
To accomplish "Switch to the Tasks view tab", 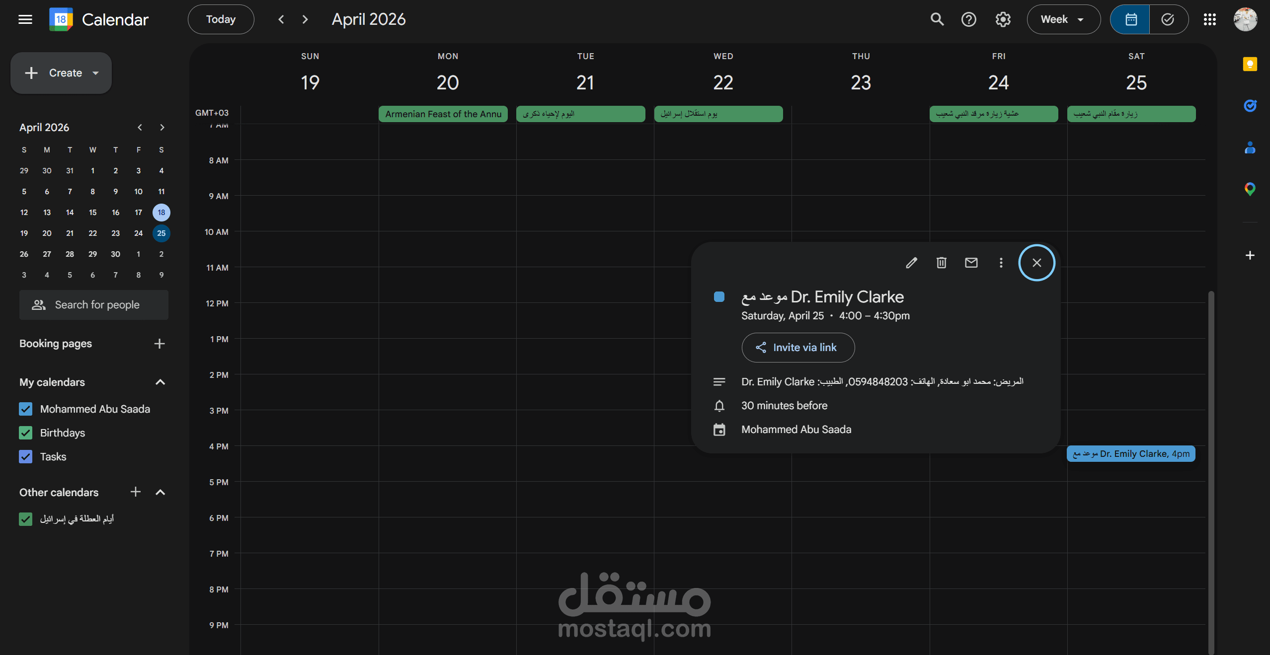I will pyautogui.click(x=1168, y=19).
